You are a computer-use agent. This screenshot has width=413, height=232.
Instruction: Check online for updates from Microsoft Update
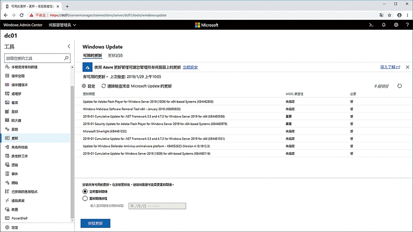click(137, 86)
